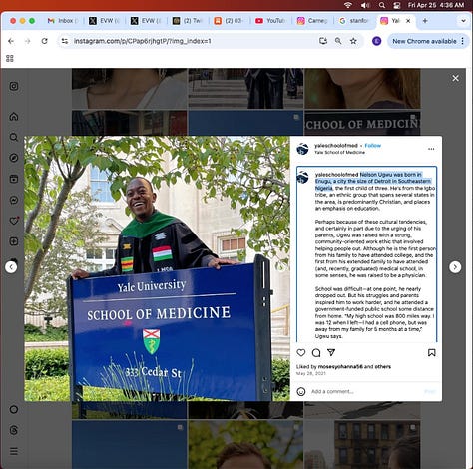Click Add a comment field
Viewport: 473px width, 469px height.
(x=366, y=391)
